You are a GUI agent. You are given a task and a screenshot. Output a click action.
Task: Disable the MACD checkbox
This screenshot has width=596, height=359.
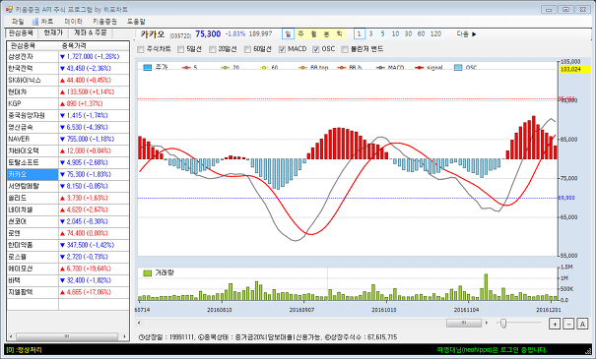coord(282,49)
